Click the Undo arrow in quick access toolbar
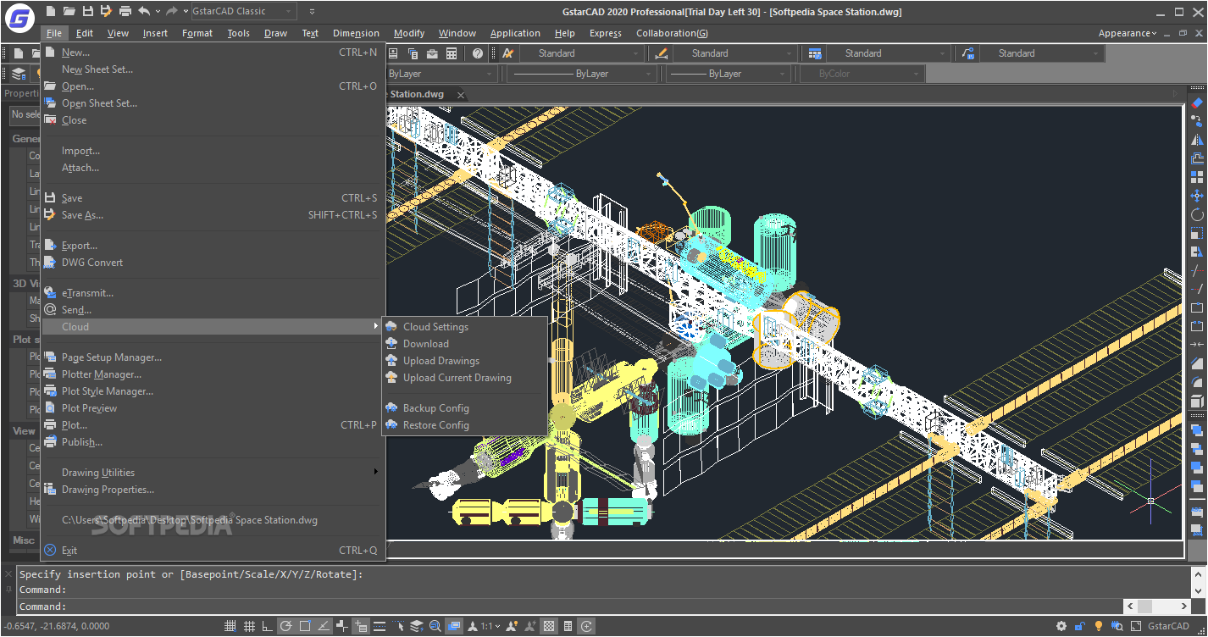 tap(144, 11)
